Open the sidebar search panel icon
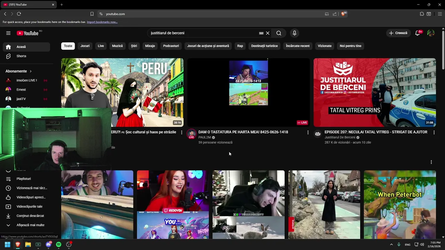Screen dimensions: 445x250 (429, 14)
